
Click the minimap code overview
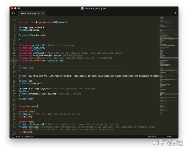point(169,66)
